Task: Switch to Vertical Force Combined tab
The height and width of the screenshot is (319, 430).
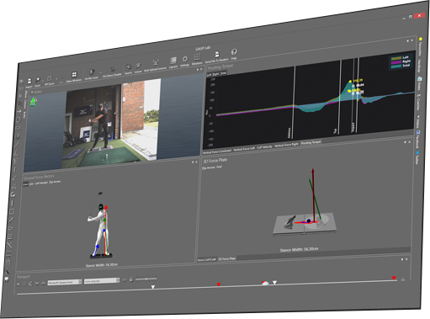Action: [x=217, y=152]
